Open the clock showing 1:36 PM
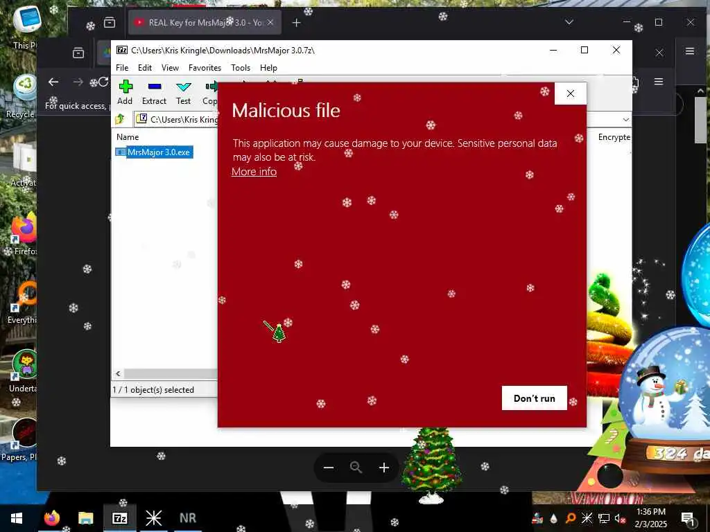This screenshot has height=532, width=710. click(650, 518)
